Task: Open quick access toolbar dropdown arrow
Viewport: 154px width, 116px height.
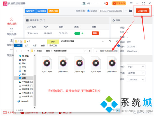Action: [x=28, y=41]
